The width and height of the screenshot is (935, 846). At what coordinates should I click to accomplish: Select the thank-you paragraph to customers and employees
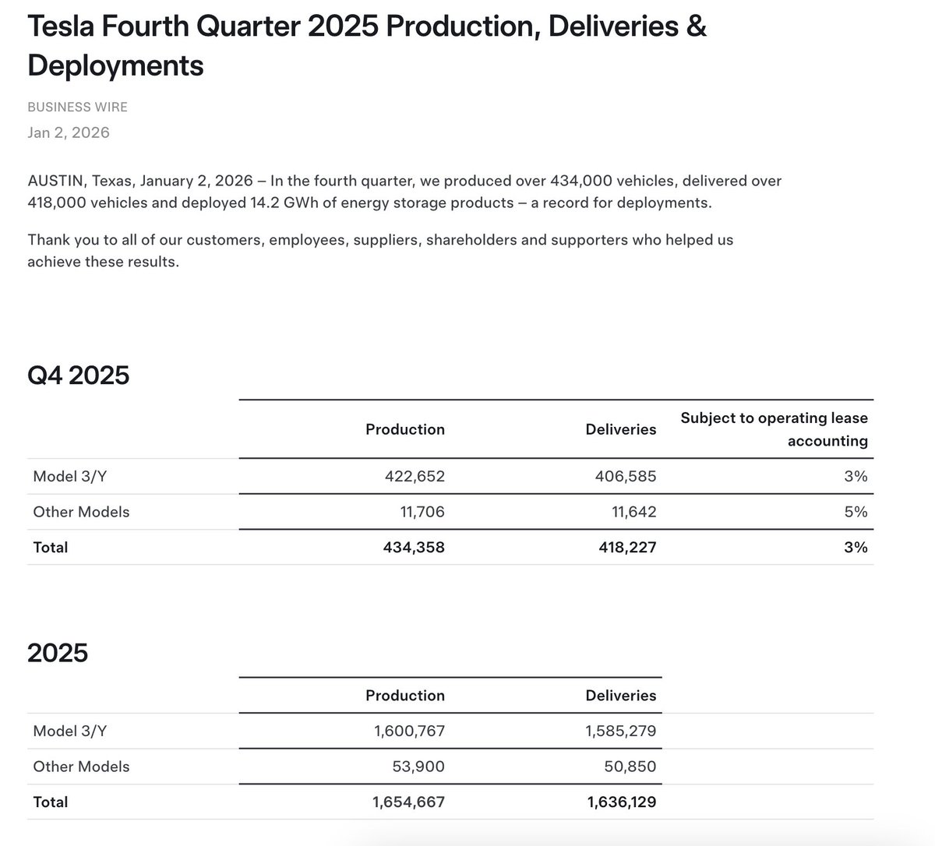coord(380,251)
